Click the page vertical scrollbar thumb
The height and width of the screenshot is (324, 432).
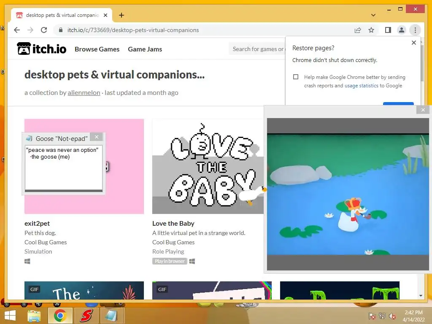tap(422, 63)
